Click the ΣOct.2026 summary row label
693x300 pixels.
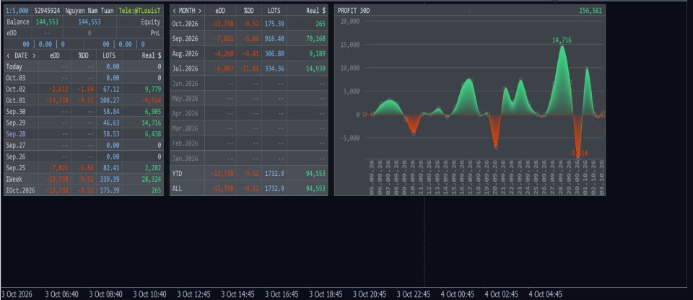(20, 190)
